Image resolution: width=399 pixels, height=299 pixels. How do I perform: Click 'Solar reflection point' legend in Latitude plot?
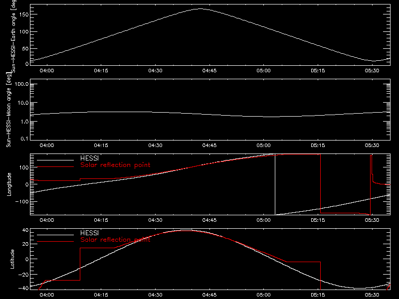(x=115, y=240)
